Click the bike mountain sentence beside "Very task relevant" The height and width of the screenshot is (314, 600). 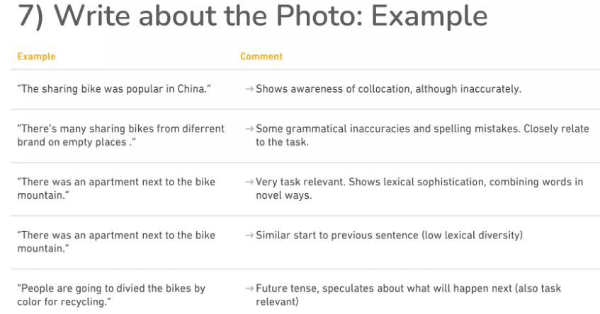pyautogui.click(x=116, y=188)
